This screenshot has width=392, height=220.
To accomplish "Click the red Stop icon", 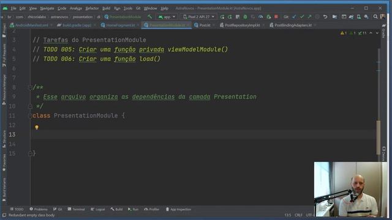I will pos(276,16).
